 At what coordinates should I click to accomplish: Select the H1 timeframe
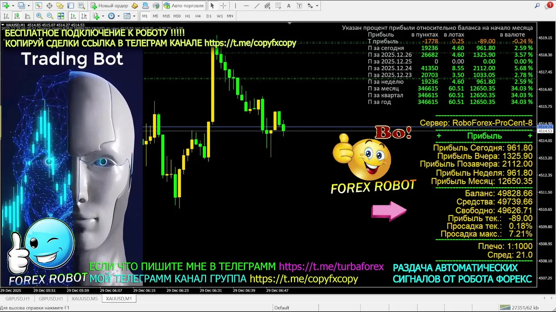pyautogui.click(x=188, y=16)
